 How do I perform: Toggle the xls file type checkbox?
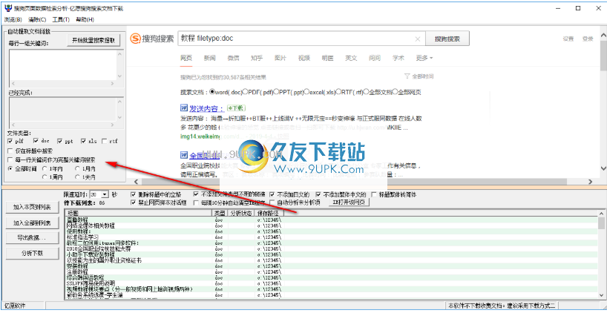pos(83,141)
